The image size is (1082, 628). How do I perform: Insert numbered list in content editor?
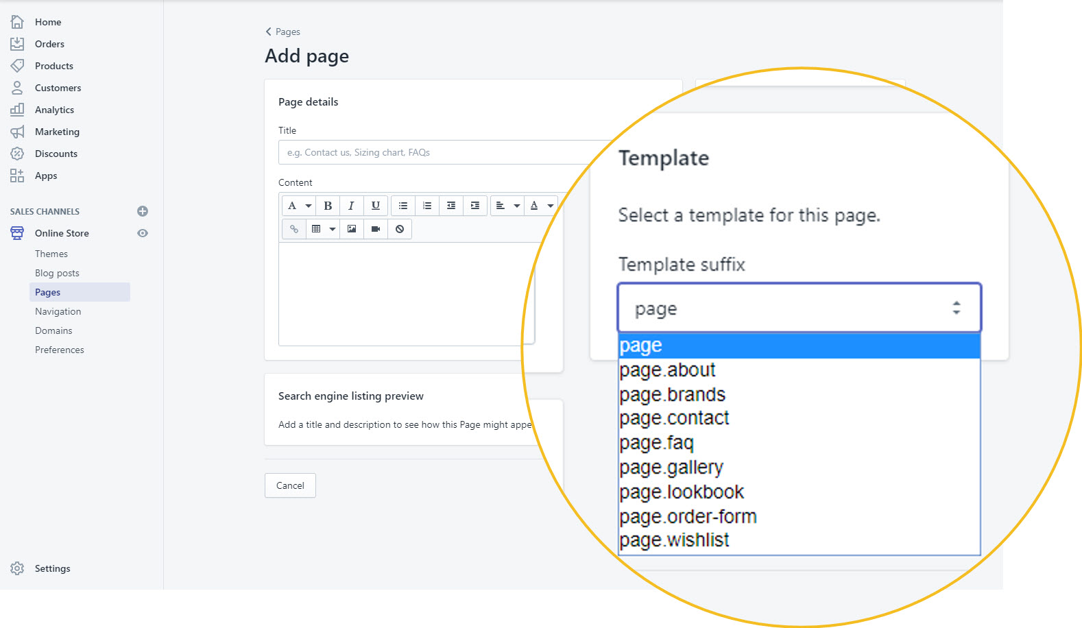427,206
